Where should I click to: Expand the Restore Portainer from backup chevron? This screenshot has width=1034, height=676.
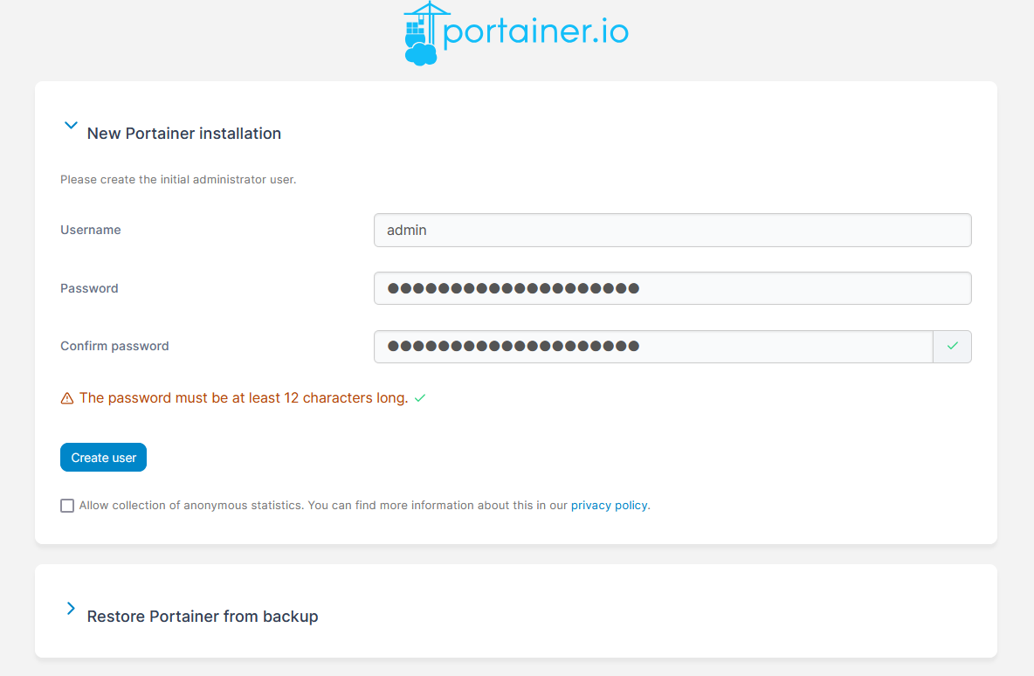click(72, 609)
